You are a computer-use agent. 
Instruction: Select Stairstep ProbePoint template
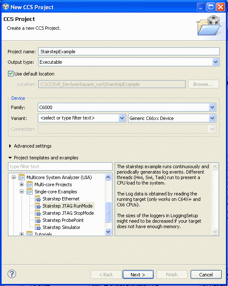[x=63, y=220]
